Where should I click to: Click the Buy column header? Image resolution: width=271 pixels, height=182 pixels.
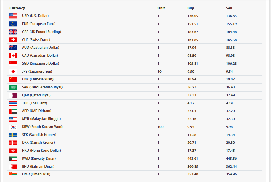click(x=191, y=8)
